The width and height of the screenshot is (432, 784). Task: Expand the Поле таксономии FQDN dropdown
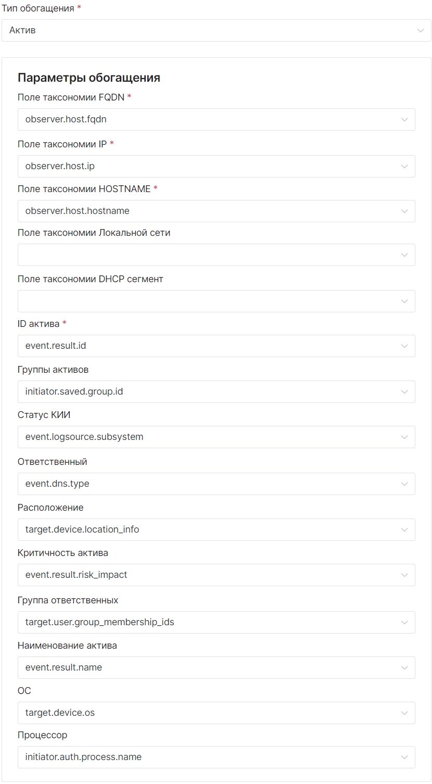216,120
